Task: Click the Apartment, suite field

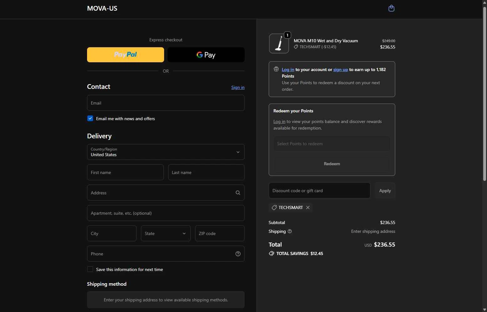Action: [166, 213]
